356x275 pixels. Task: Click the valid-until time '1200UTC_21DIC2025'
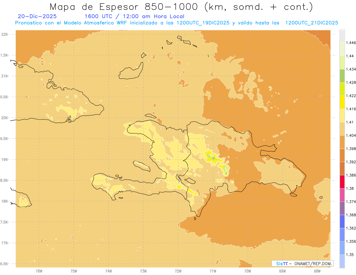coord(311,23)
